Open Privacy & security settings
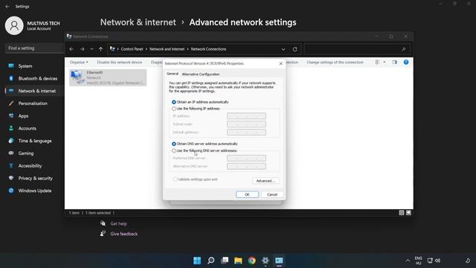476x268 pixels. coord(33,178)
